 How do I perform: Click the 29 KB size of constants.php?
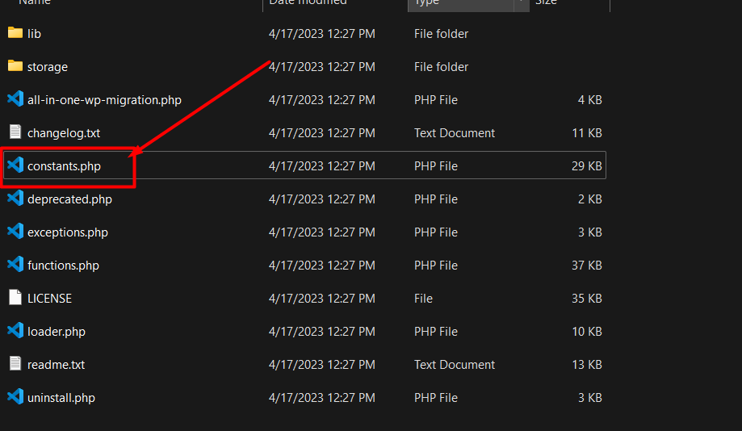point(586,165)
